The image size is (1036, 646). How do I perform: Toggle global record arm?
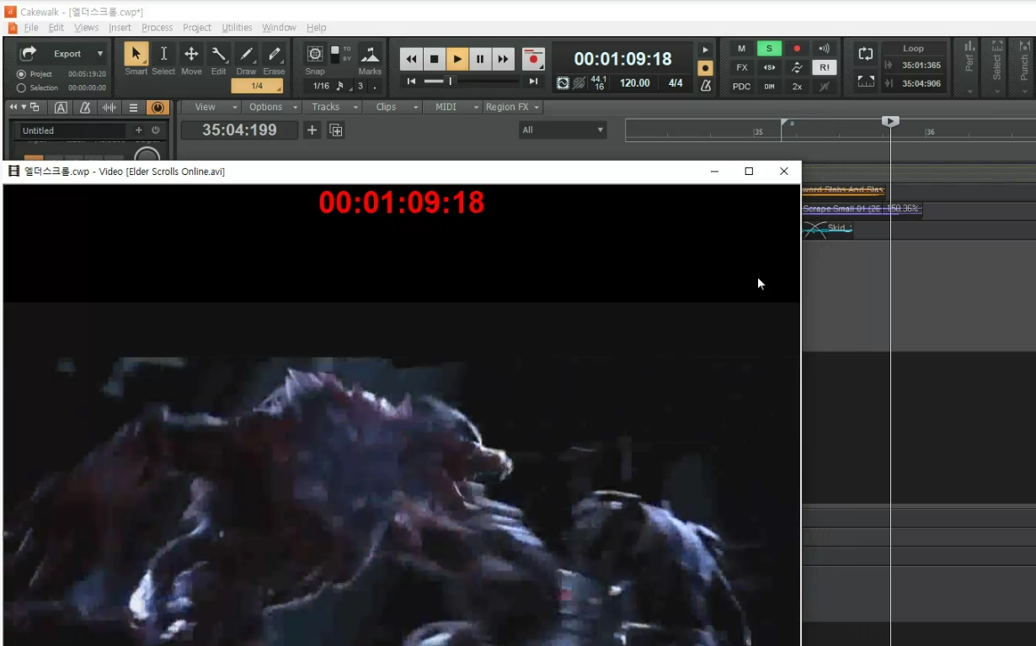pos(797,49)
